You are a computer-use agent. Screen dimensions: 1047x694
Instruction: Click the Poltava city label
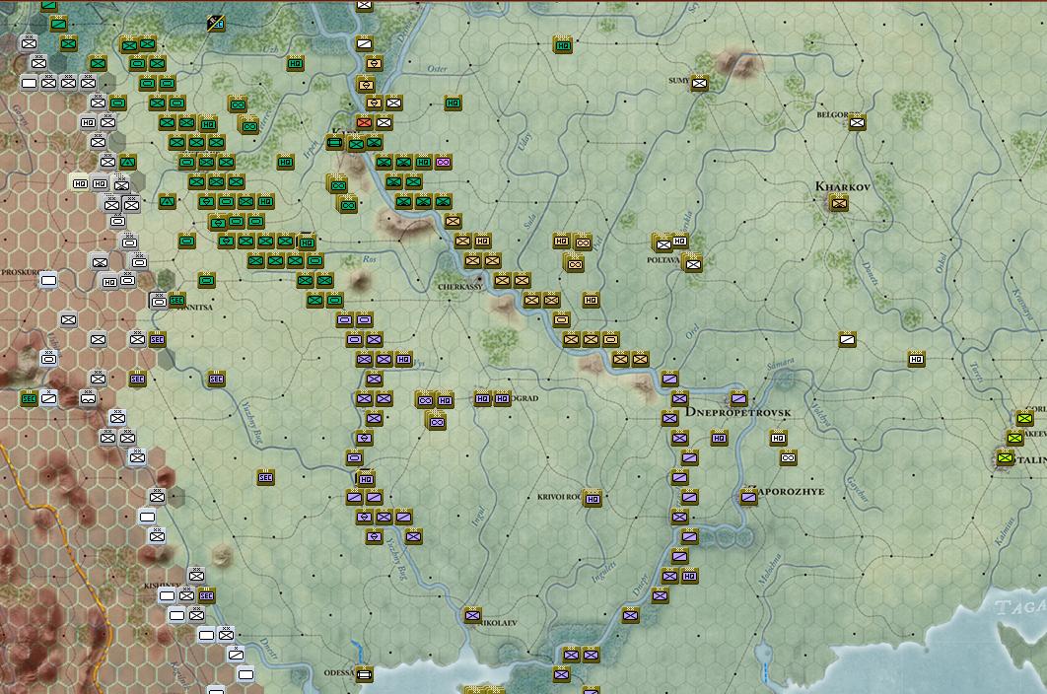pyautogui.click(x=663, y=260)
